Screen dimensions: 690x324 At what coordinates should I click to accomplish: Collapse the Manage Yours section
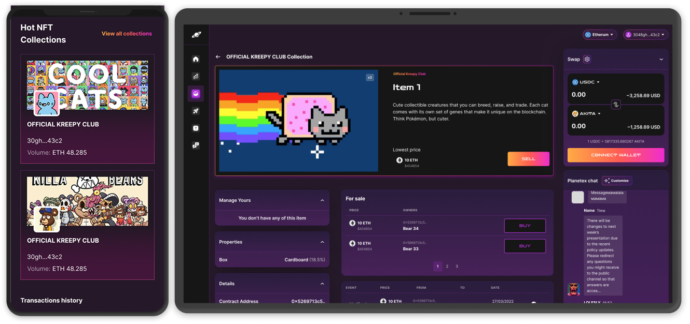[322, 200]
